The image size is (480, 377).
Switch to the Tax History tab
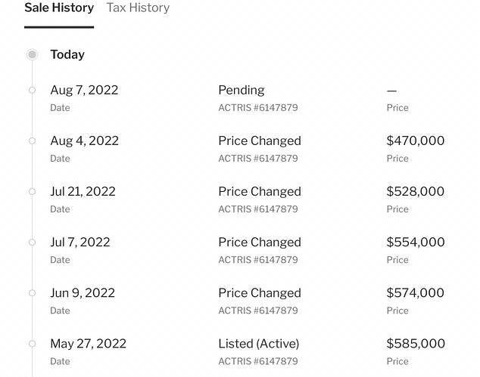[x=138, y=8]
